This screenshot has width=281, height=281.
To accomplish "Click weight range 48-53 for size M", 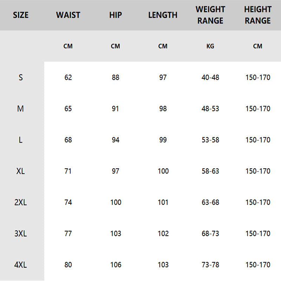I will pos(210,109).
